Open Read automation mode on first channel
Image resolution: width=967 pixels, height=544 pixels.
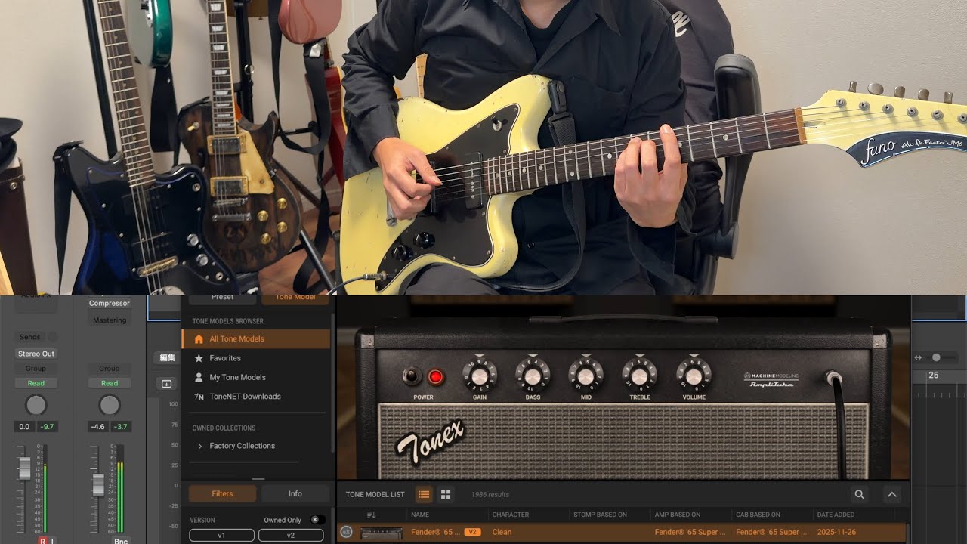click(x=36, y=383)
